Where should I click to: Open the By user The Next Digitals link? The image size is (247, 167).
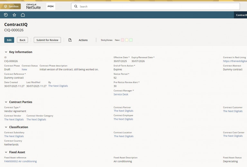tap(58, 86)
